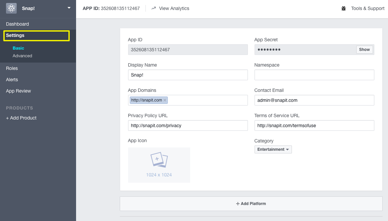The width and height of the screenshot is (388, 221).
Task: Open View Analytics link
Action: click(174, 8)
